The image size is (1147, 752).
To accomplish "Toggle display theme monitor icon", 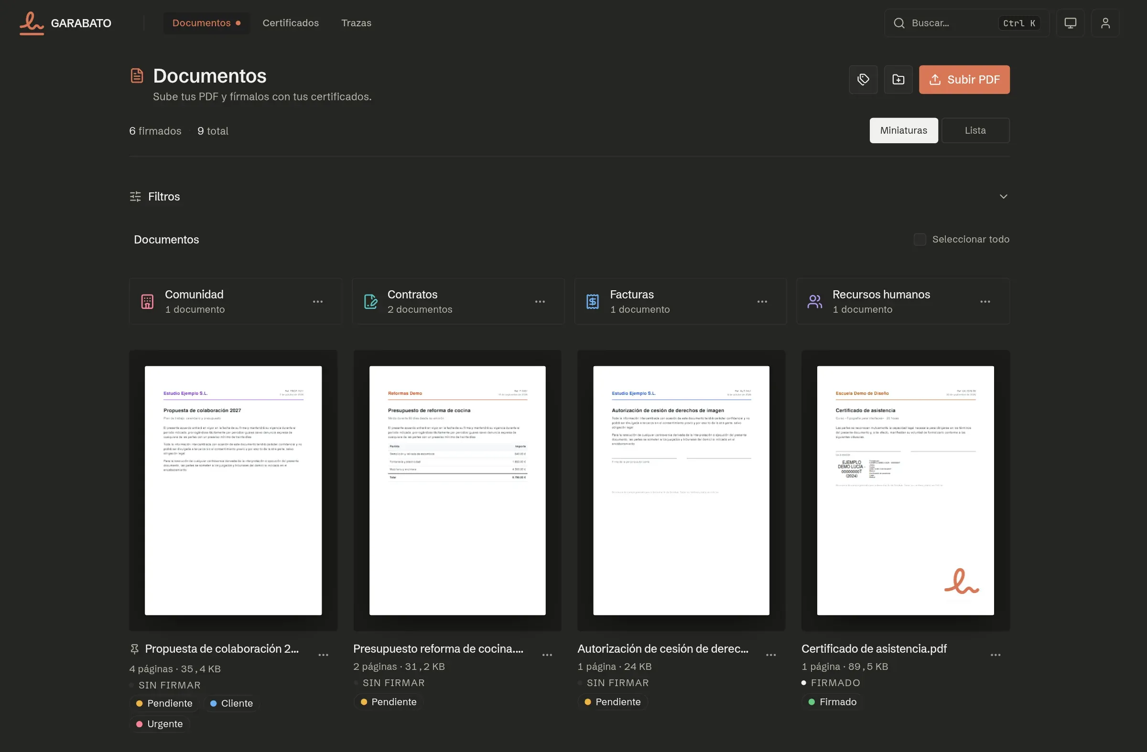I will tap(1071, 23).
